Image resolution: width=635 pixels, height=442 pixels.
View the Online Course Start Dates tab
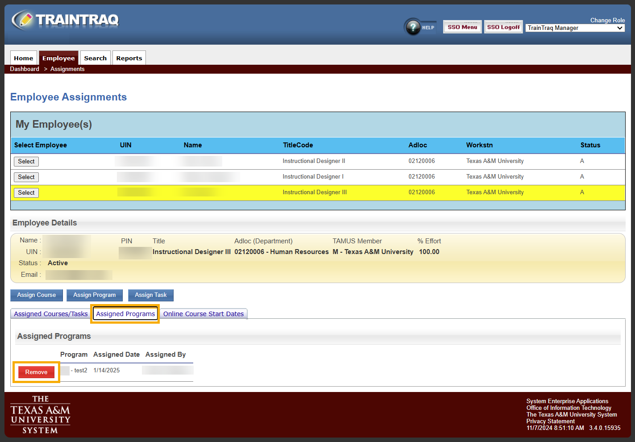[x=203, y=314]
